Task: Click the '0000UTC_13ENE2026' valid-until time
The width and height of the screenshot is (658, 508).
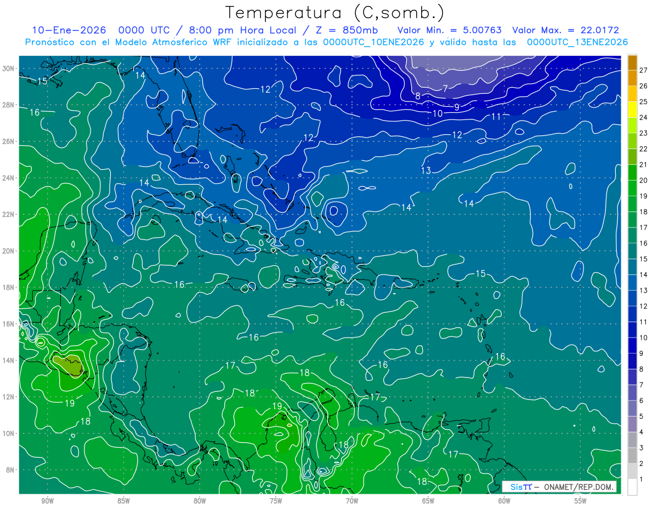Action: [577, 42]
